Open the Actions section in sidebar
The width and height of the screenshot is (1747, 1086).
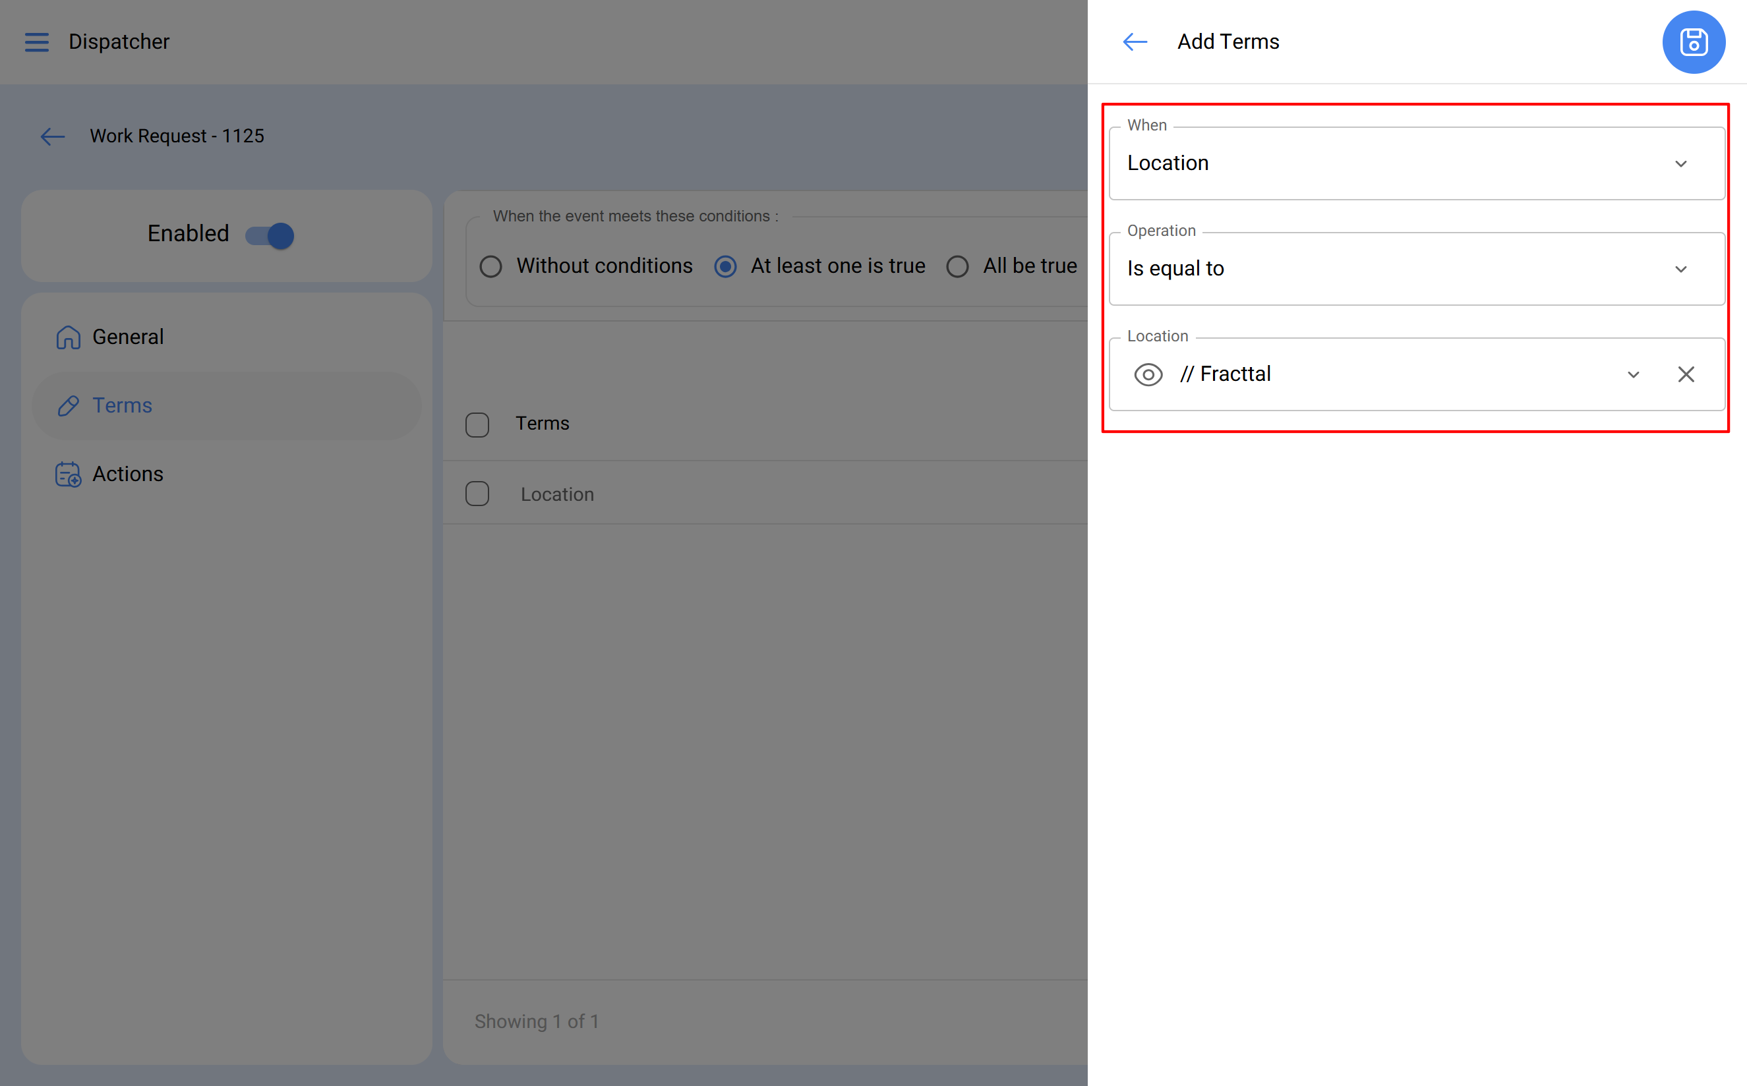pyautogui.click(x=128, y=474)
